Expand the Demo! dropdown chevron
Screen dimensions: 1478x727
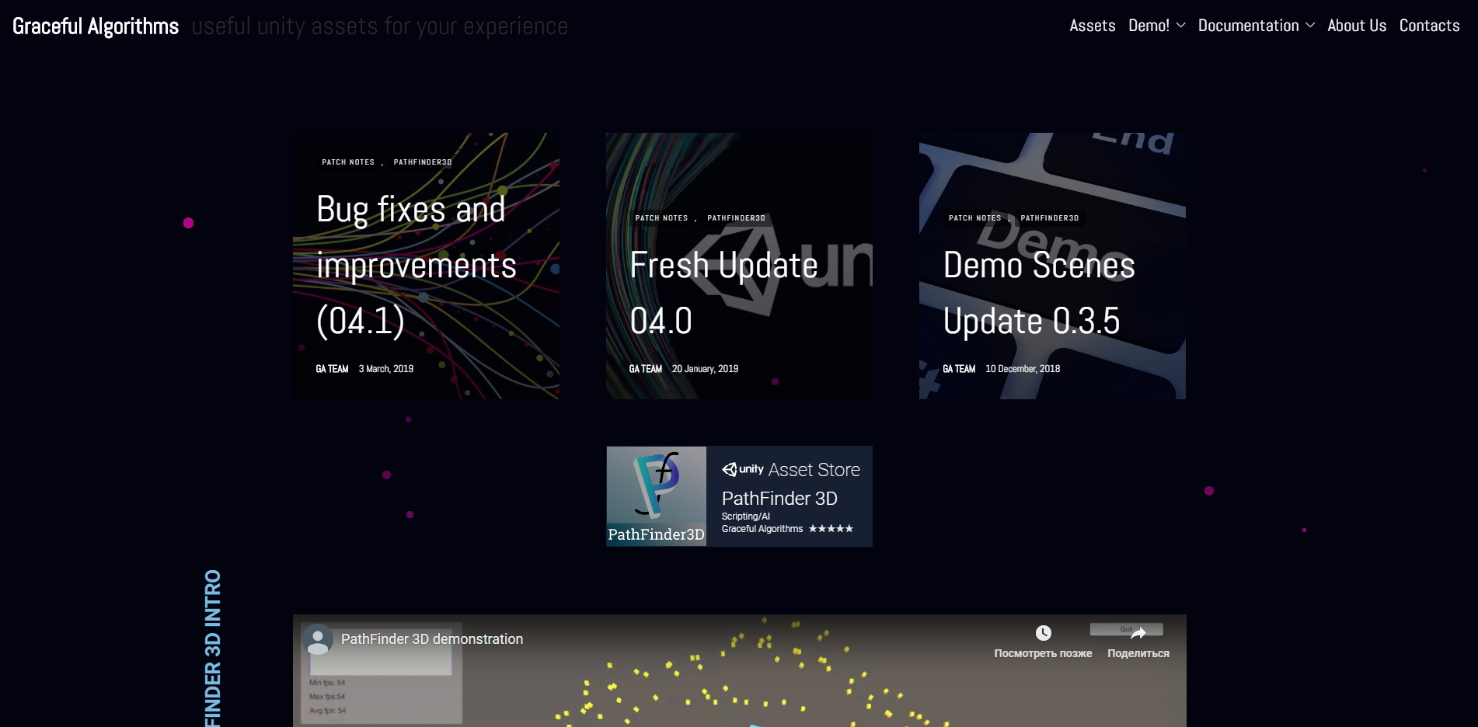(x=1181, y=26)
